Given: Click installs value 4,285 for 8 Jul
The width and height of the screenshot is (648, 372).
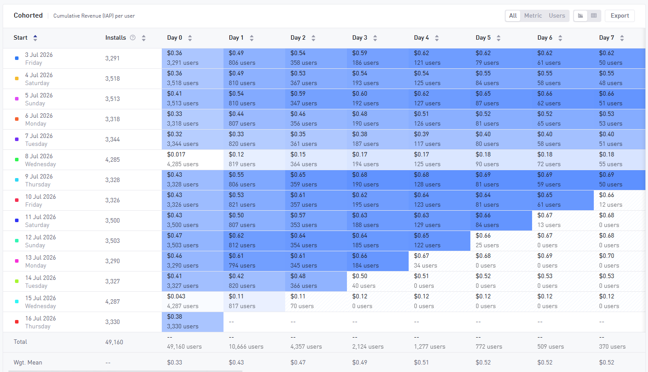Looking at the screenshot, I should click(x=112, y=160).
